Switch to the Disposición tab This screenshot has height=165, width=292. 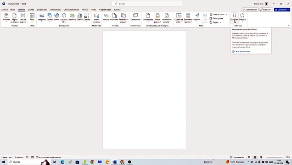(x=42, y=10)
